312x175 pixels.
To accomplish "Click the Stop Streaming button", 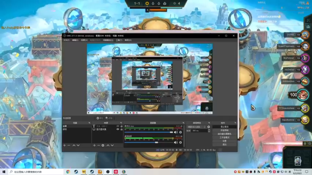I will [225, 127].
